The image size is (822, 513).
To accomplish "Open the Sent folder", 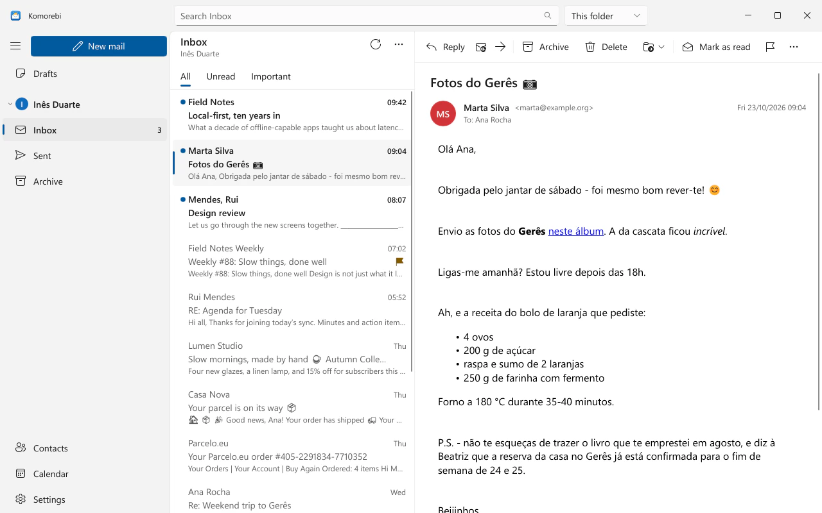I will coord(85,156).
